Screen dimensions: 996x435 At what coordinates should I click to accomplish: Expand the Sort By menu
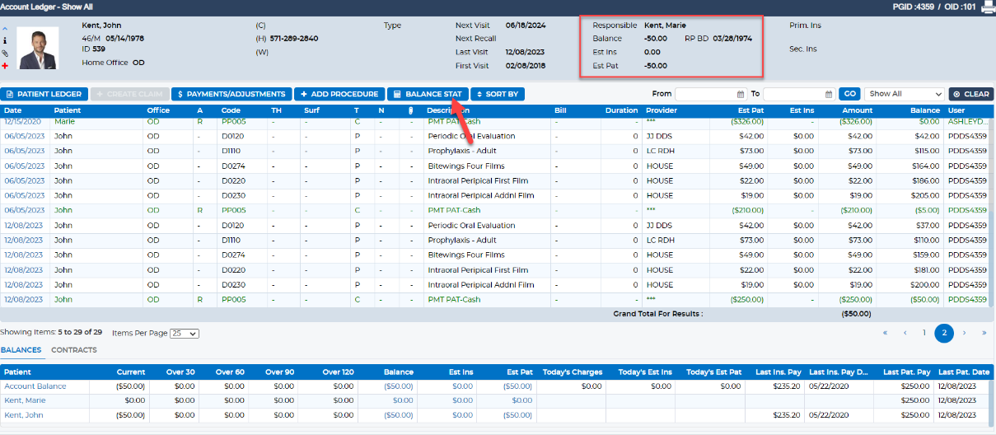point(497,94)
